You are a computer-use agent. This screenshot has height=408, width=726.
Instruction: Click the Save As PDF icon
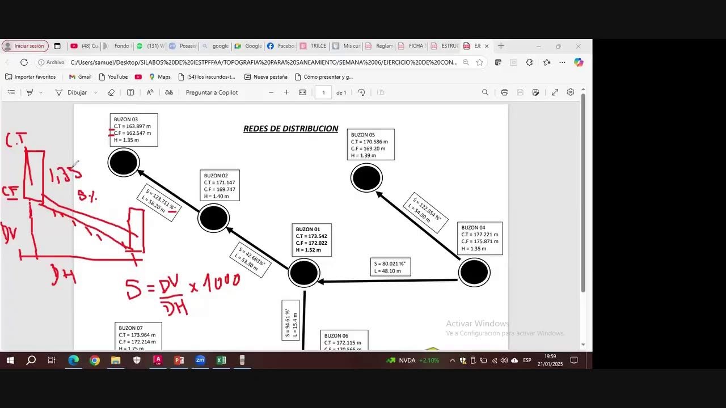tap(535, 92)
